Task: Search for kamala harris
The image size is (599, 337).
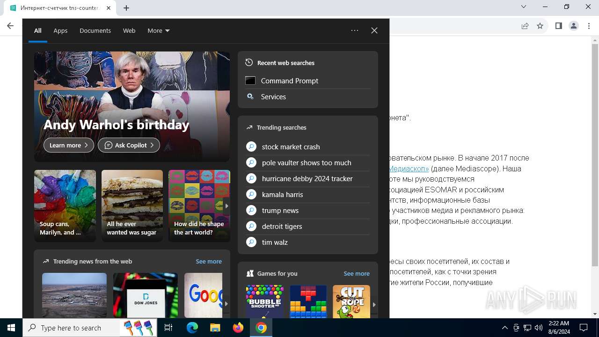Action: pos(308,195)
